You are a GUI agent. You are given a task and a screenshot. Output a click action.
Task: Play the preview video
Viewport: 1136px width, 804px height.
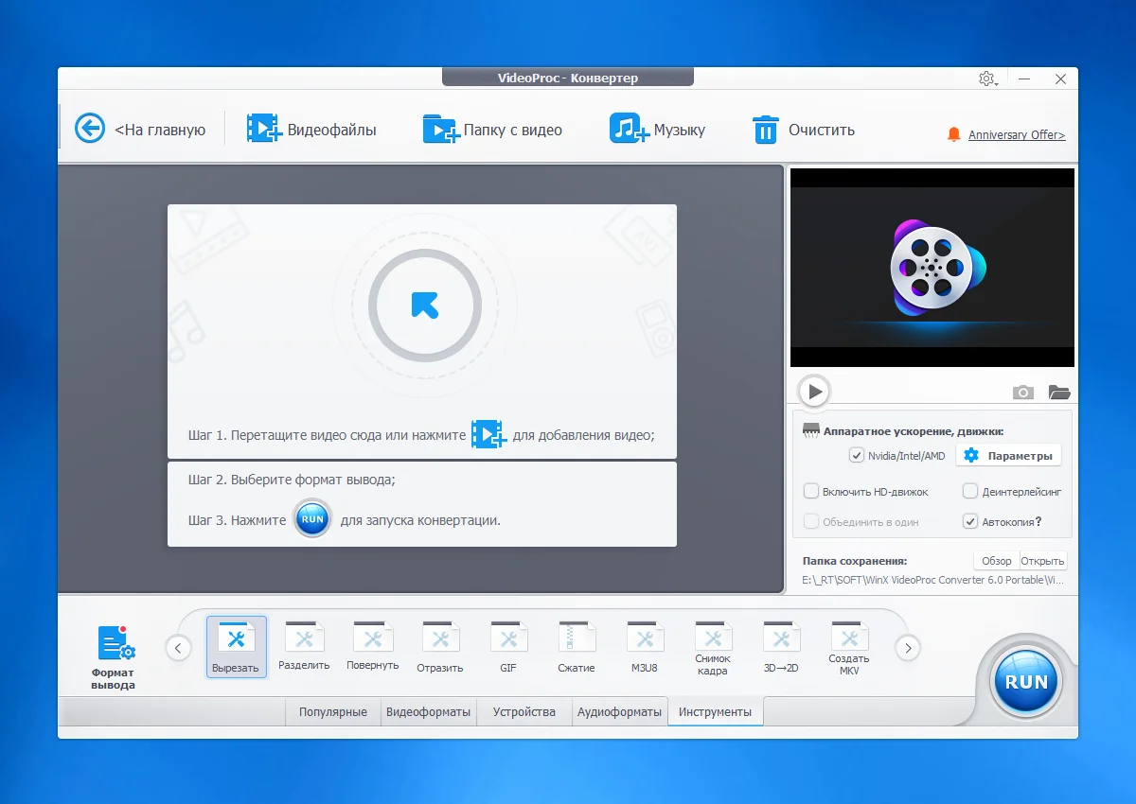point(813,391)
